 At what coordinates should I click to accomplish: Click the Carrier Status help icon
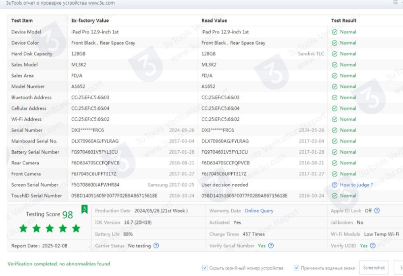(x=156, y=246)
